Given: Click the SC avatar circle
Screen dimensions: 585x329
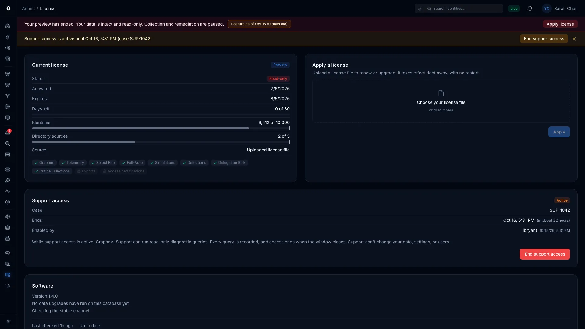Looking at the screenshot, I should [547, 9].
